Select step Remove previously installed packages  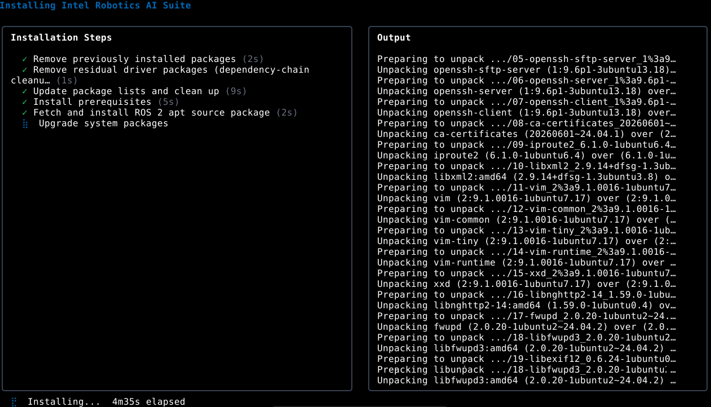pyautogui.click(x=134, y=59)
